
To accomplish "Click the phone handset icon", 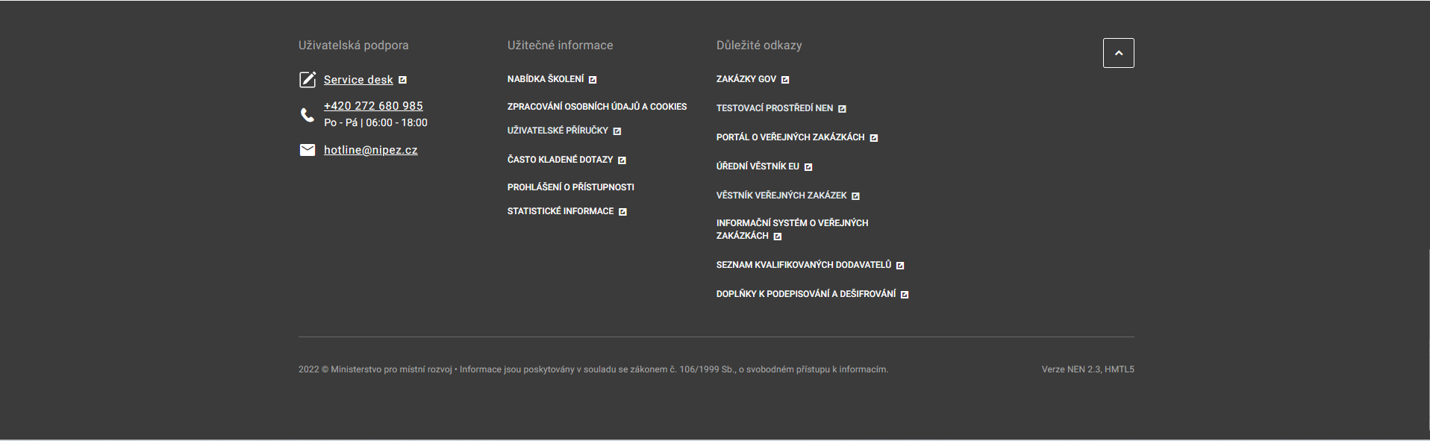I will coord(307,115).
